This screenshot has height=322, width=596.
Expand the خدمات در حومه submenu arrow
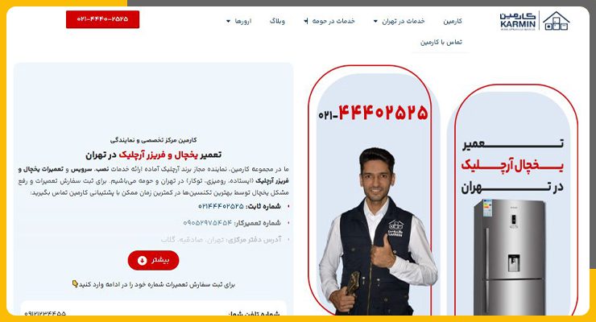tap(306, 21)
